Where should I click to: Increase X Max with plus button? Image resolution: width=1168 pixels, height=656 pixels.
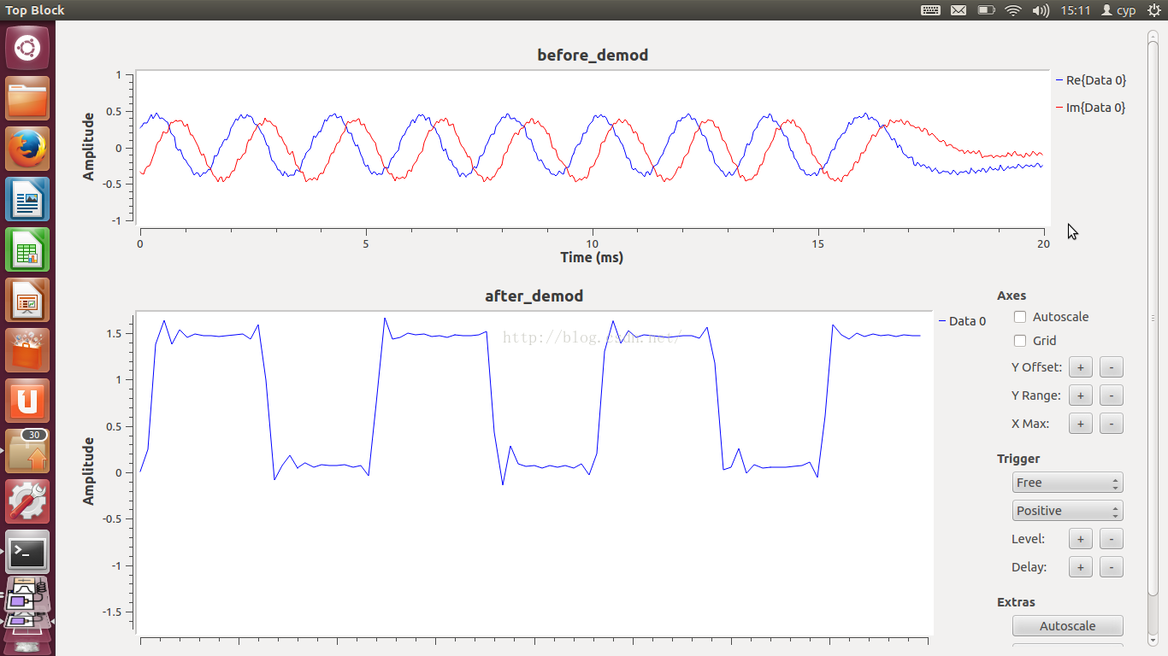click(x=1081, y=424)
